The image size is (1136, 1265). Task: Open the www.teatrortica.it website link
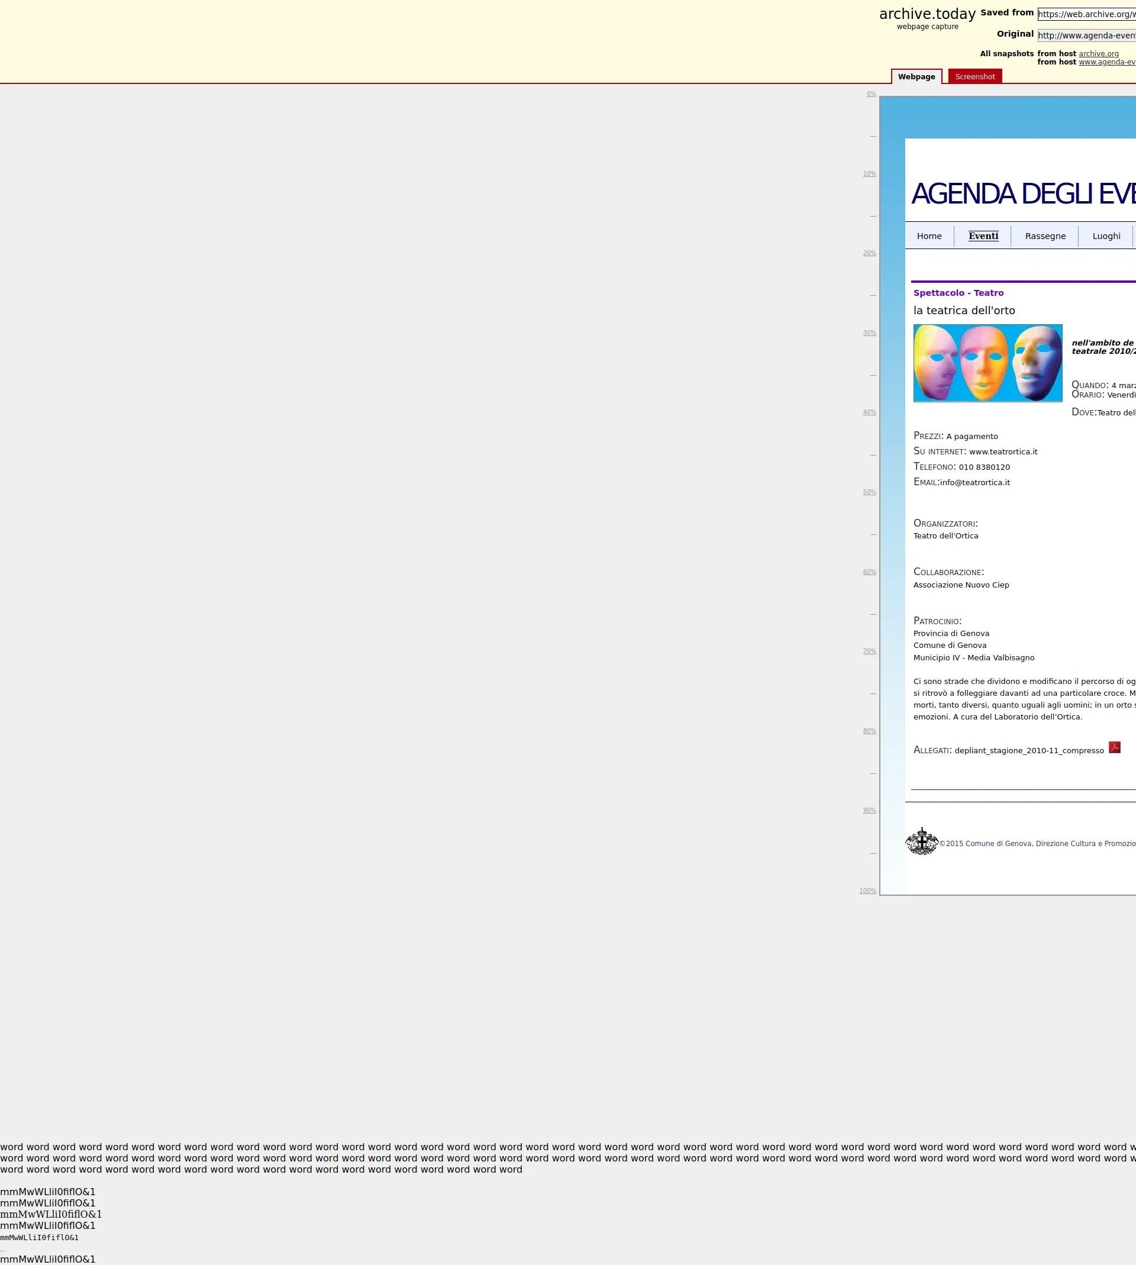[1003, 452]
